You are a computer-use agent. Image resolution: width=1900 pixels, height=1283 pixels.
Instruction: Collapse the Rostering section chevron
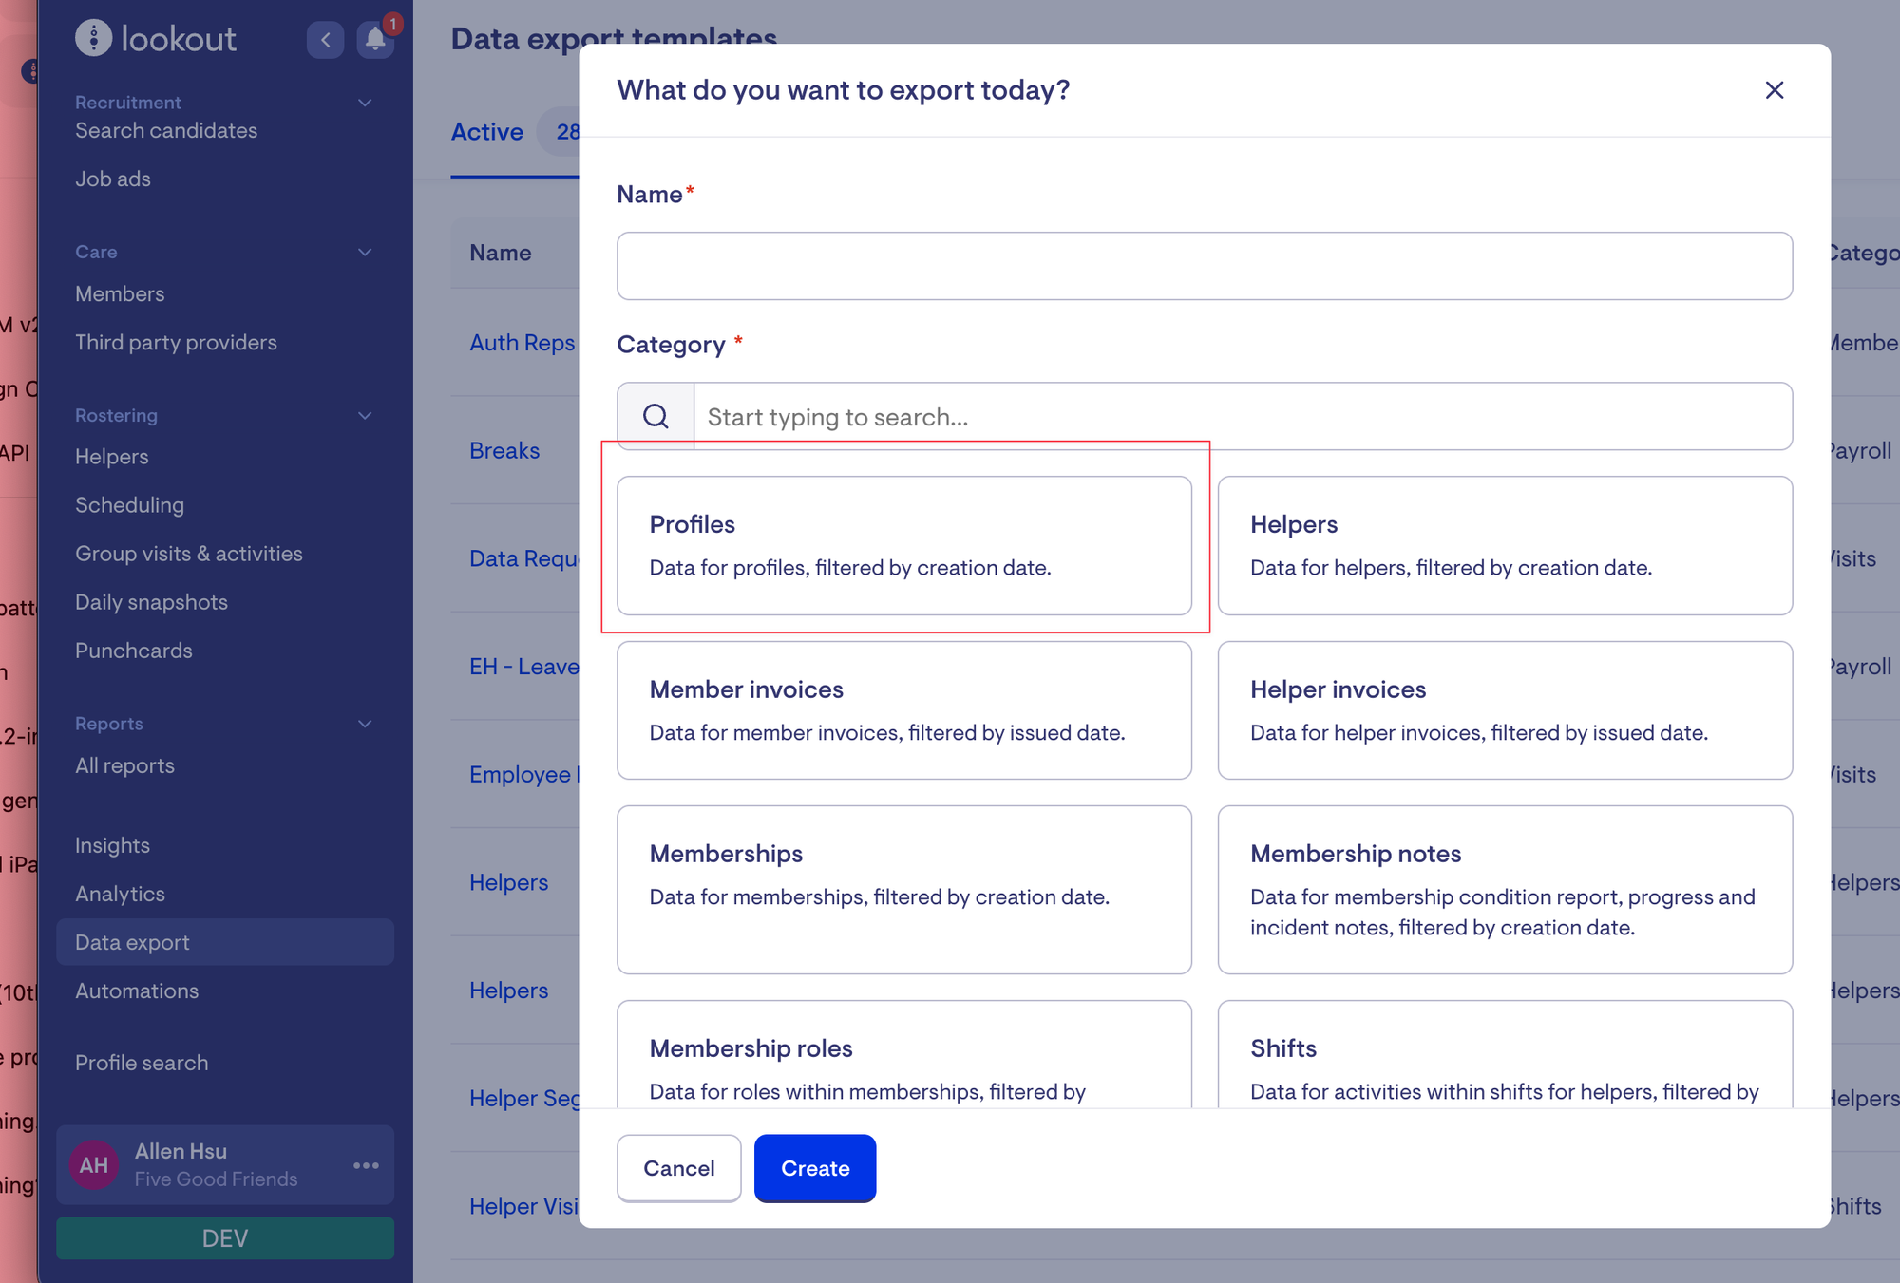(x=365, y=416)
